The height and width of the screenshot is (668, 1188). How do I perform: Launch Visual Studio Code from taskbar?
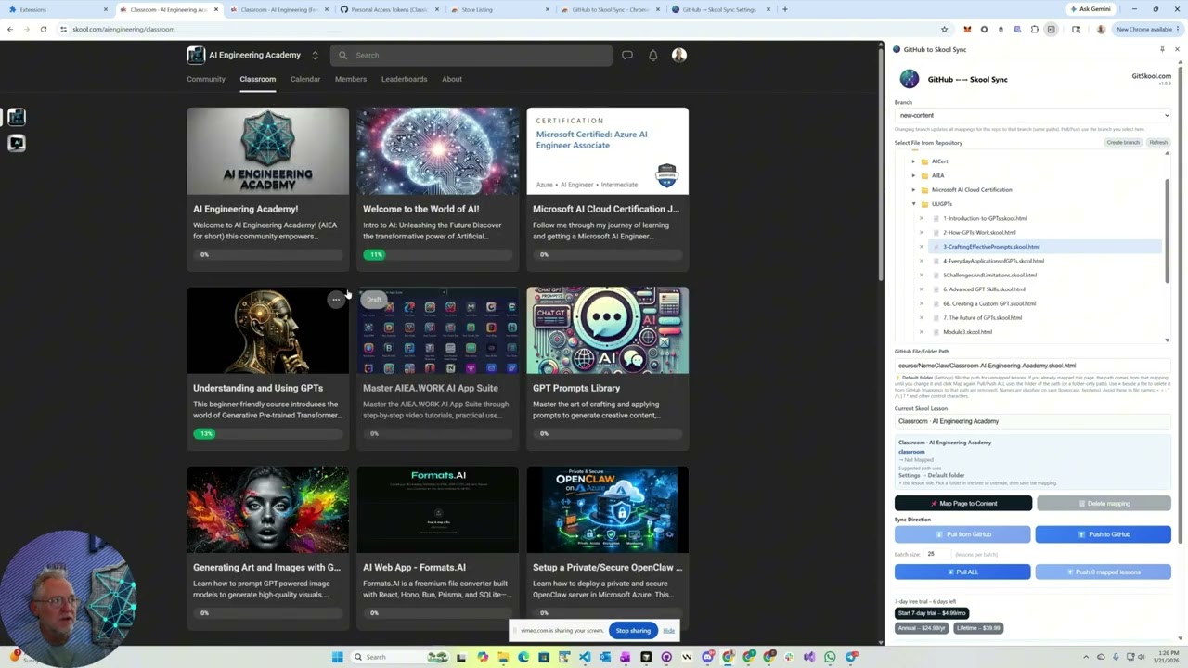tap(585, 657)
